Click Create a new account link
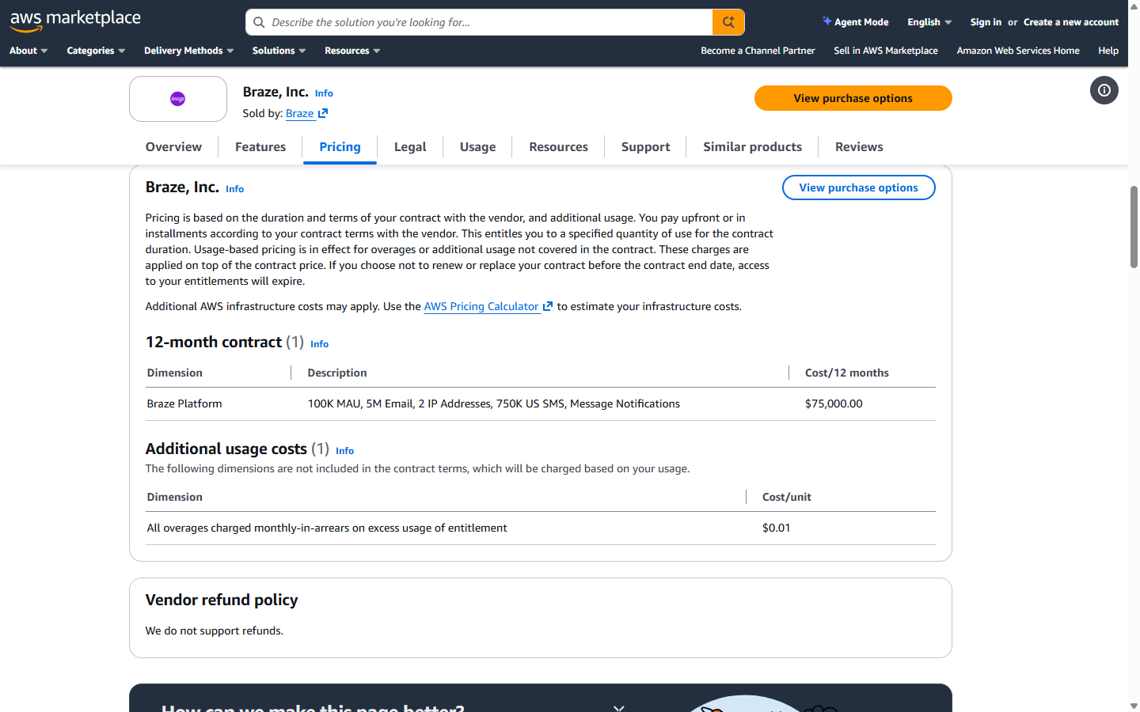Screen dimensions: 1140x712 (x=1071, y=22)
